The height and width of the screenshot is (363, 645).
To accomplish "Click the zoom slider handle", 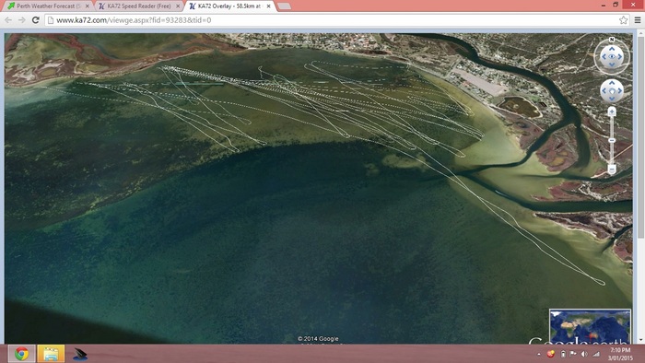I will point(612,141).
